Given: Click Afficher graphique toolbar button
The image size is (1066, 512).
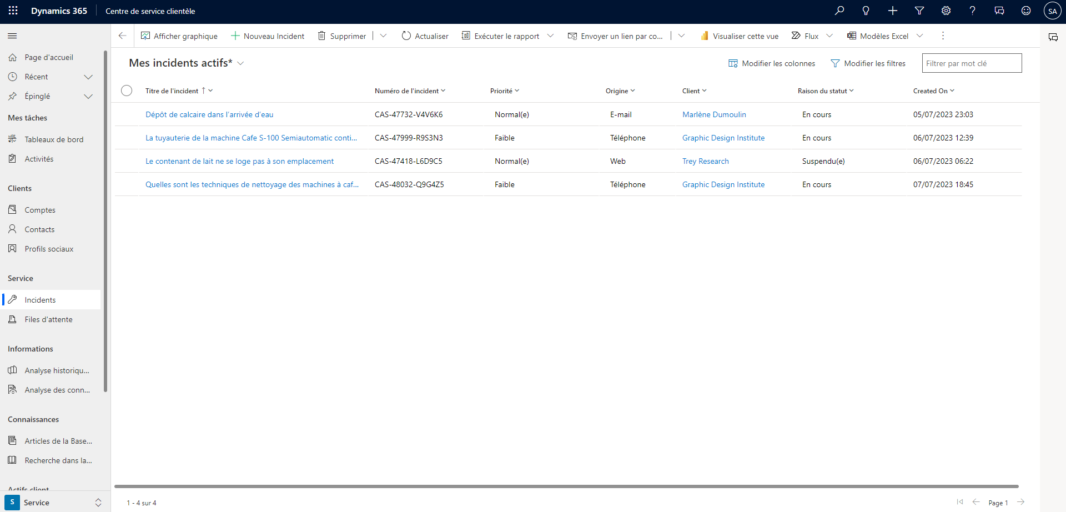Looking at the screenshot, I should point(179,36).
